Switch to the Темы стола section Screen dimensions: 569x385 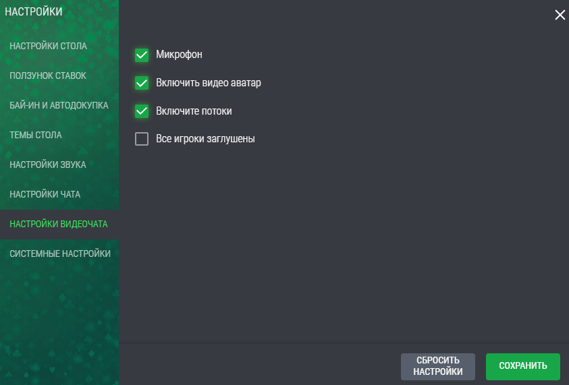[36, 135]
